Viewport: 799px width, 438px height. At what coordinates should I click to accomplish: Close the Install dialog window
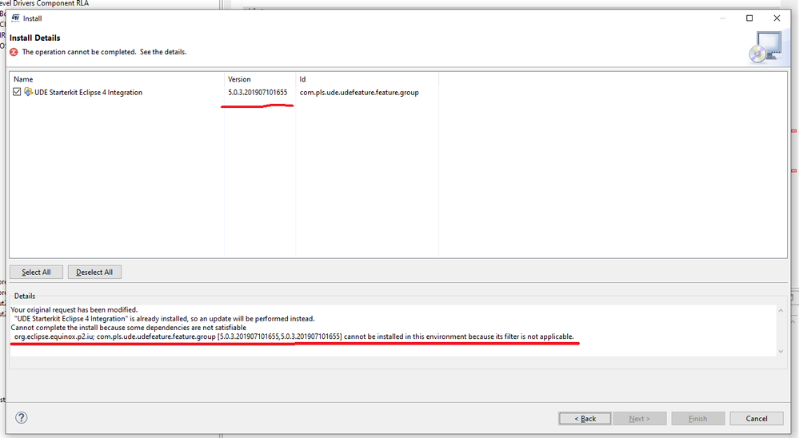click(x=777, y=18)
